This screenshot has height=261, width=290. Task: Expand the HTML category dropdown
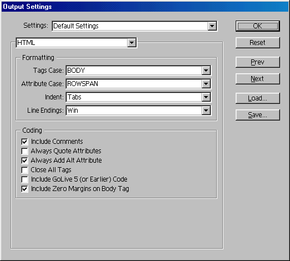point(131,43)
